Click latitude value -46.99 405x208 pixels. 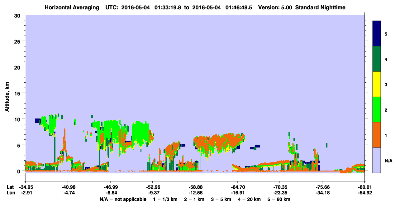[x=110, y=187]
